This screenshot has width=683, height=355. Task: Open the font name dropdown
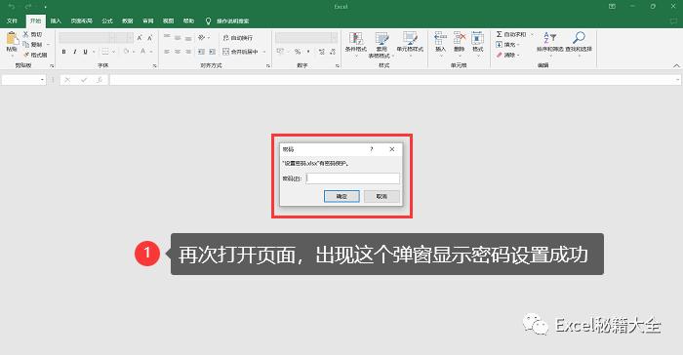pyautogui.click(x=112, y=38)
